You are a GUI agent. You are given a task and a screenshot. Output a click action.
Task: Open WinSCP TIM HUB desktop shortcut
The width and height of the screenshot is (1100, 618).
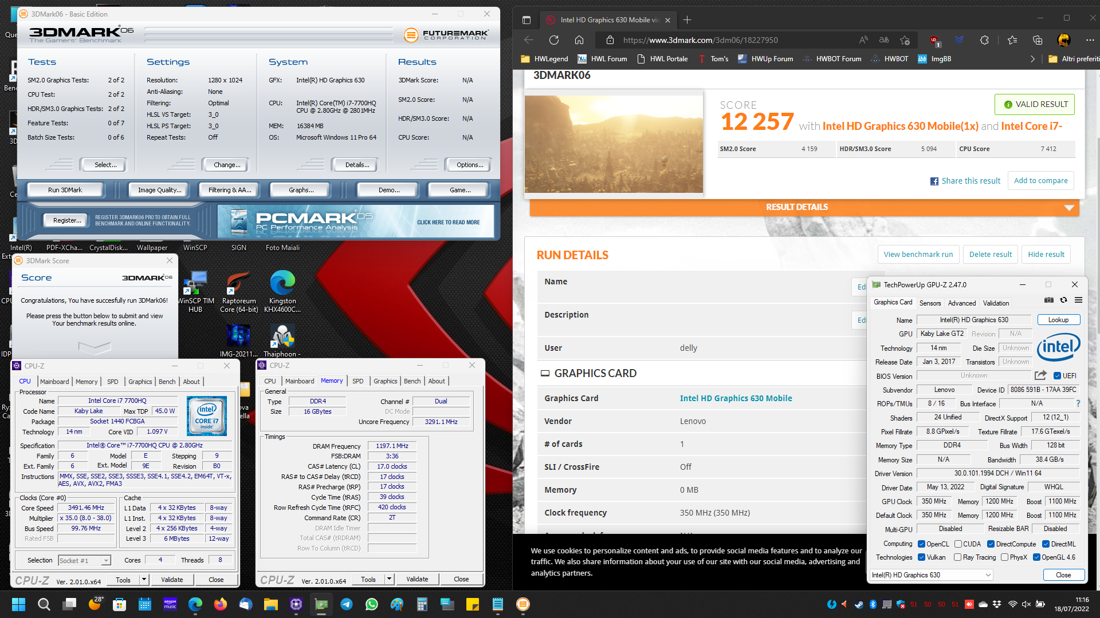[x=195, y=292]
